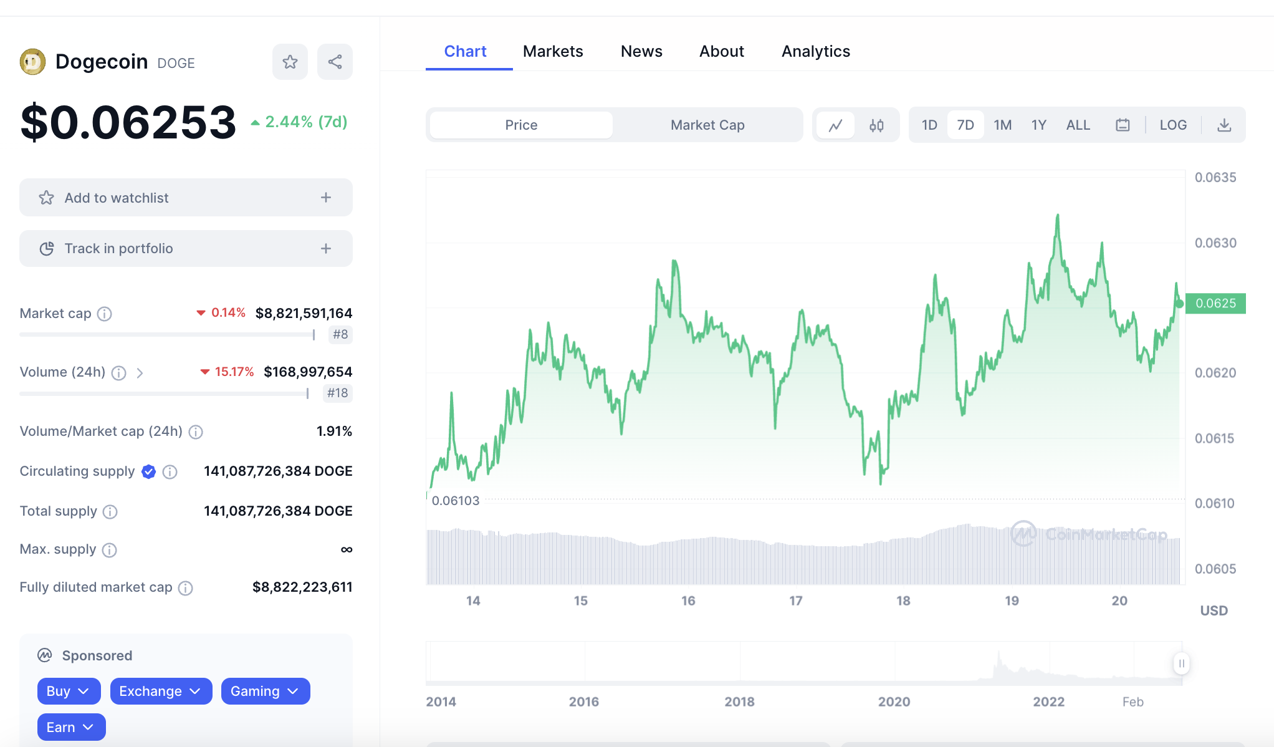
Task: Switch to candlestick chart icon
Action: [876, 125]
